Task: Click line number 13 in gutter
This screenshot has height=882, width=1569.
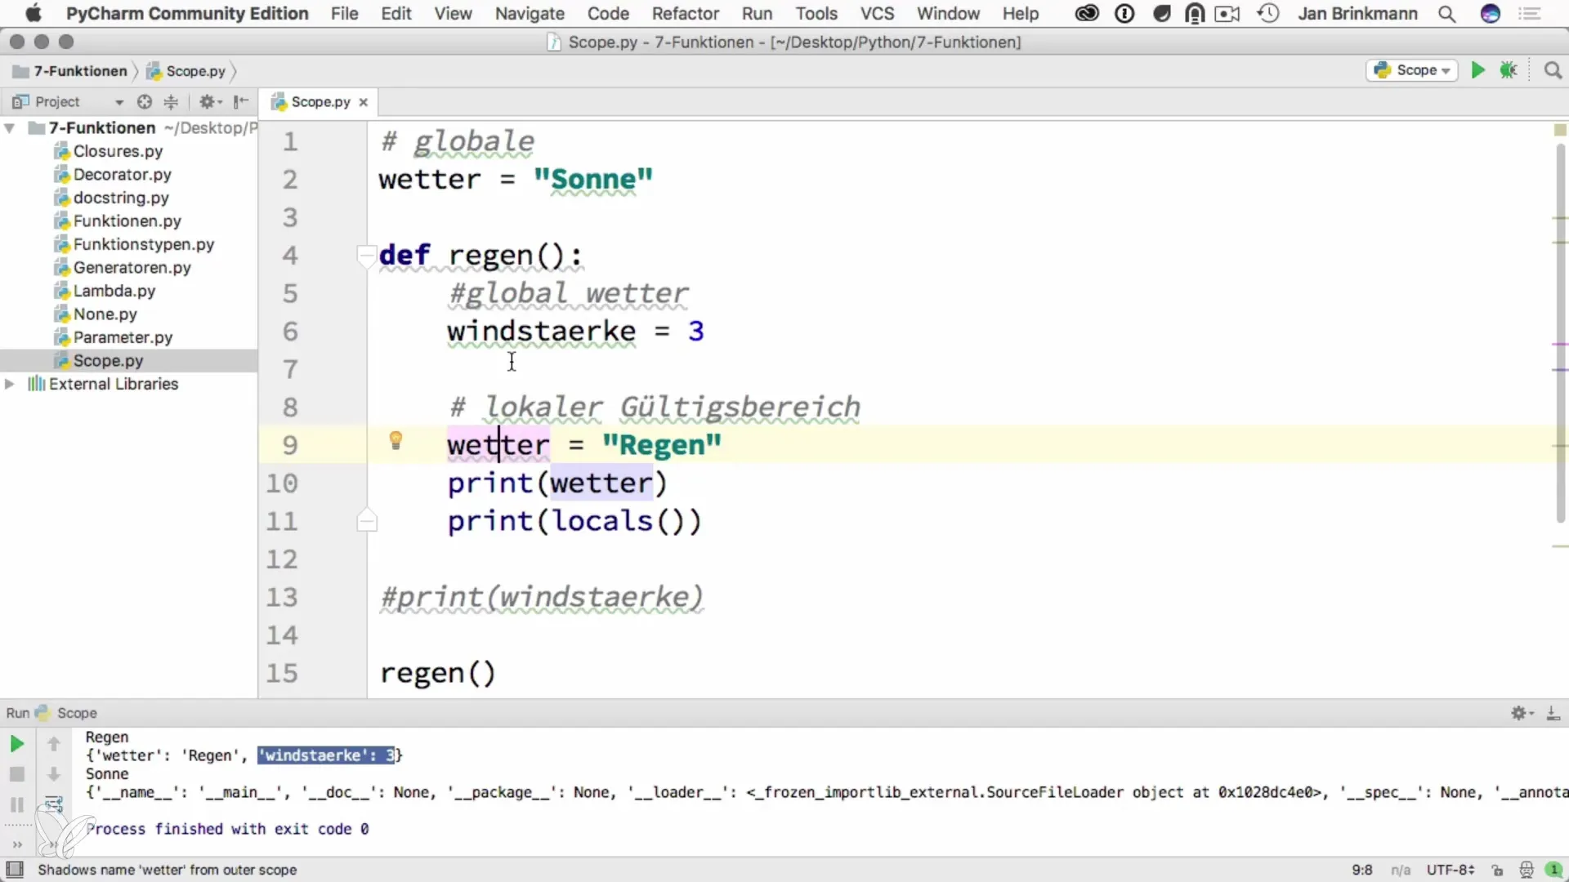Action: 281,597
